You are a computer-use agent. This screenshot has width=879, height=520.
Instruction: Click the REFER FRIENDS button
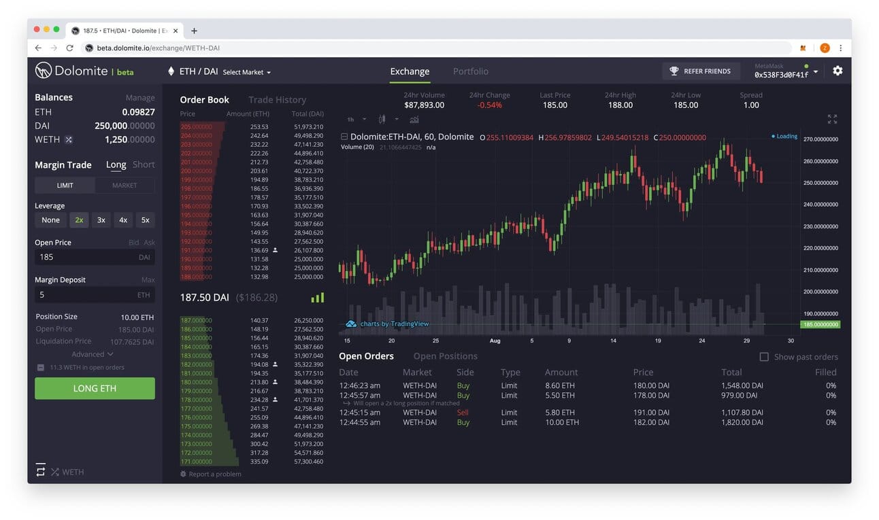pyautogui.click(x=701, y=71)
